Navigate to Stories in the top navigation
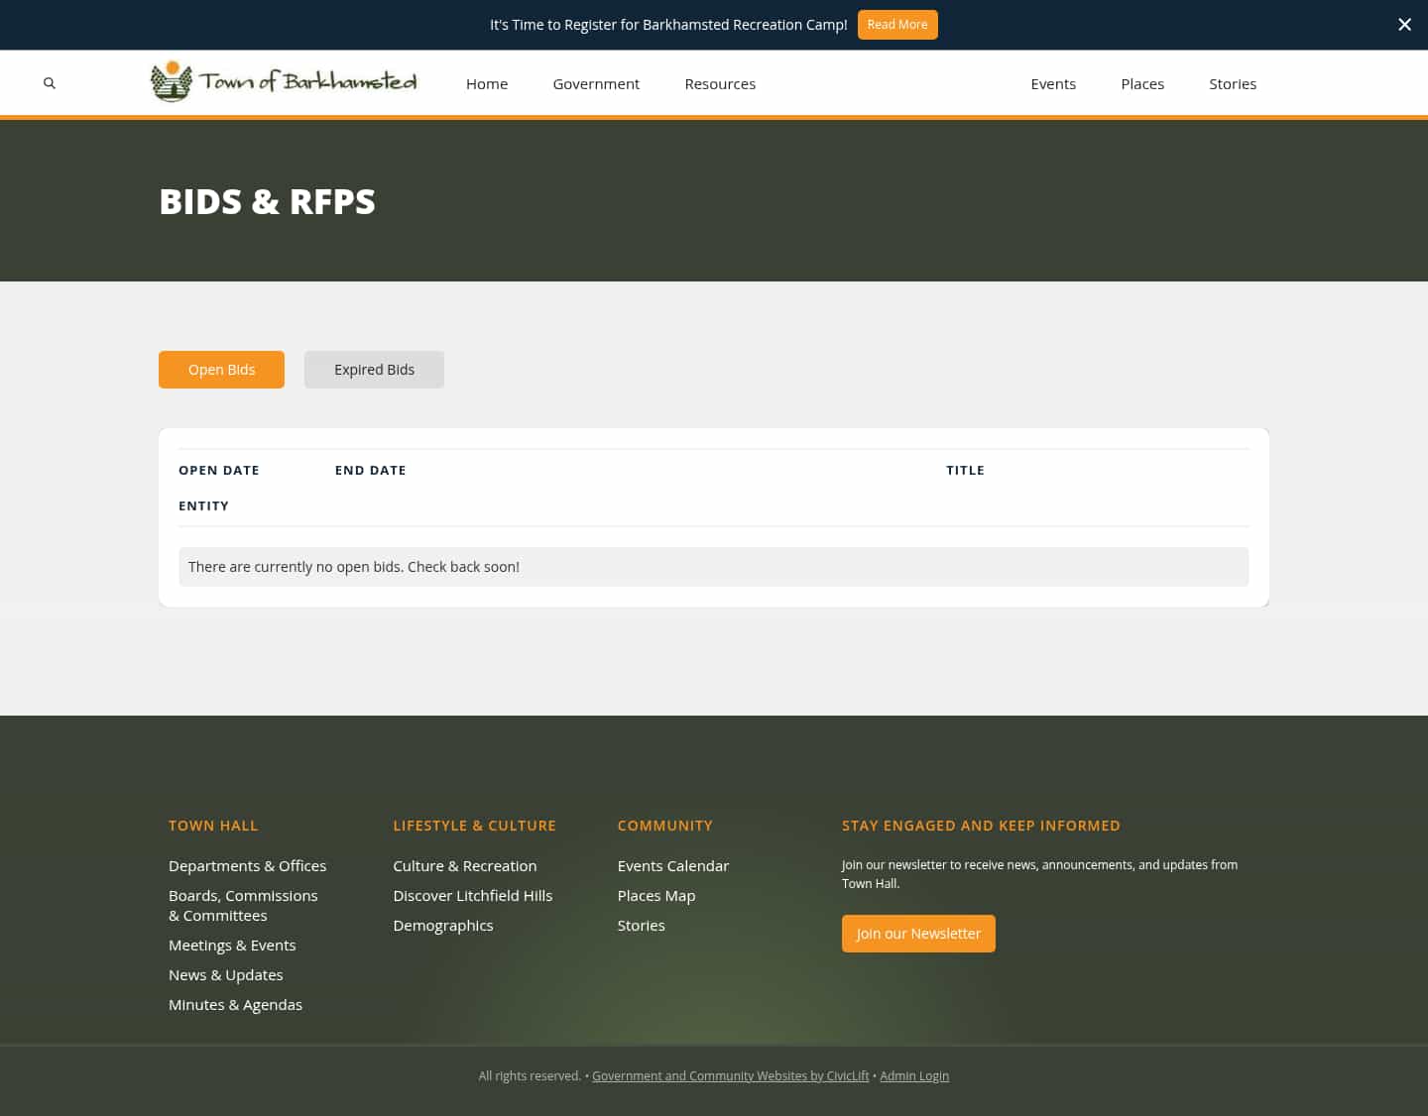Viewport: 1428px width, 1116px height. pos(1233,83)
